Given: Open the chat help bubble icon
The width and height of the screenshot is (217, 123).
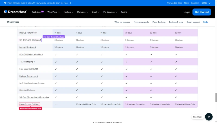Looking at the screenshot, I should 209,117.
